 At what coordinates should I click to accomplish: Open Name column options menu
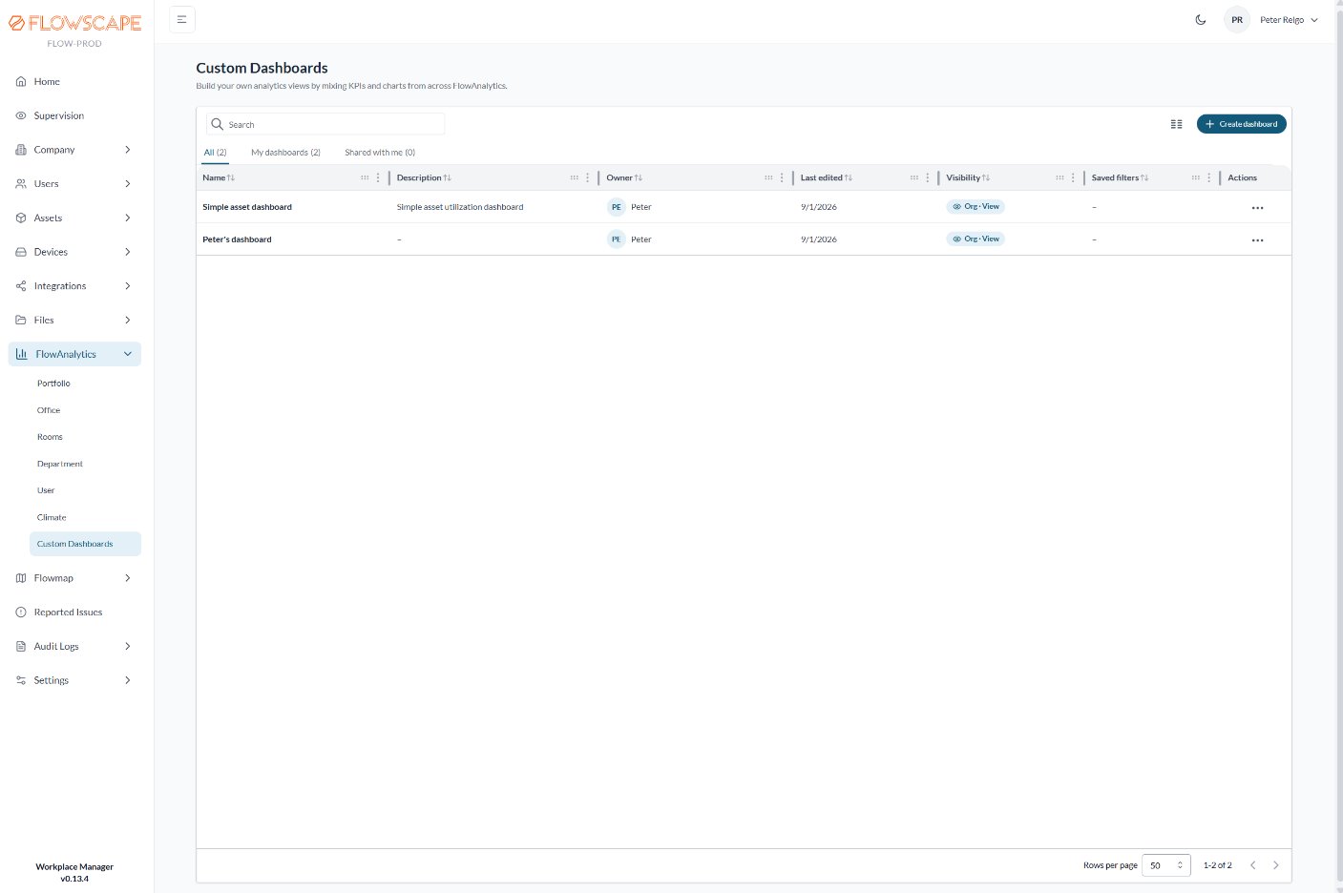378,177
